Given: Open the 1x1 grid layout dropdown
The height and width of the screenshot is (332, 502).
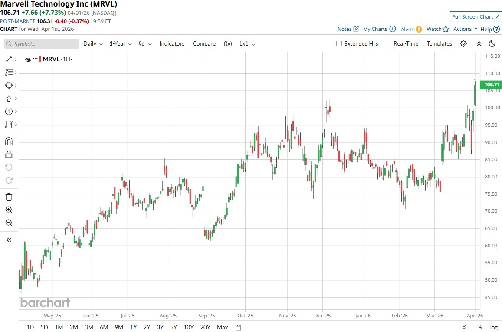Looking at the screenshot, I should pos(247,43).
